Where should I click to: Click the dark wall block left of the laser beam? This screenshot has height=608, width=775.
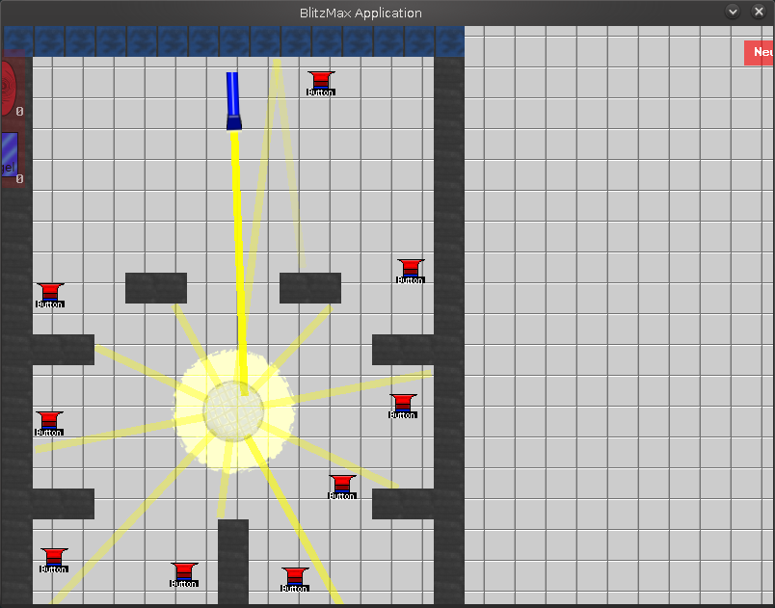[156, 288]
